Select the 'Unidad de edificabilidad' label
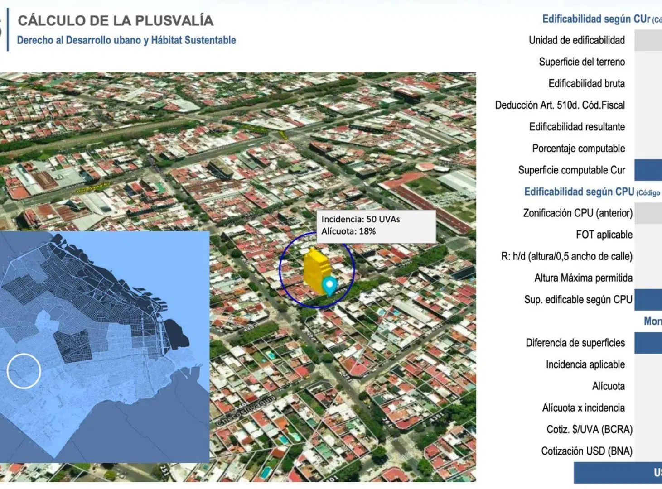Viewport: 662px width, 489px height. (x=577, y=40)
